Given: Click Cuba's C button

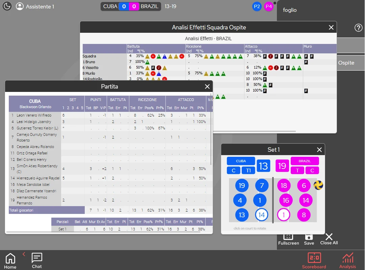Looking at the screenshot, I should (x=234, y=170).
